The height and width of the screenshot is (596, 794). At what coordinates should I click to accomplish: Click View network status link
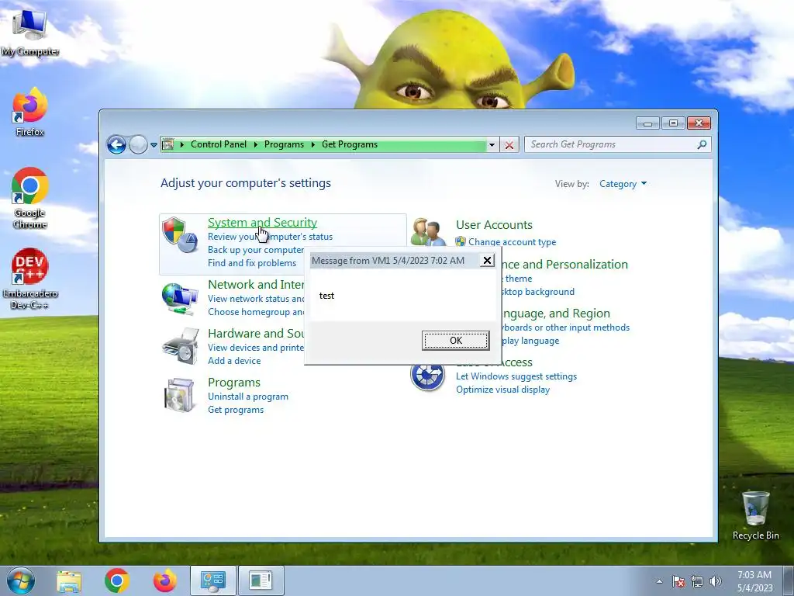coord(256,299)
